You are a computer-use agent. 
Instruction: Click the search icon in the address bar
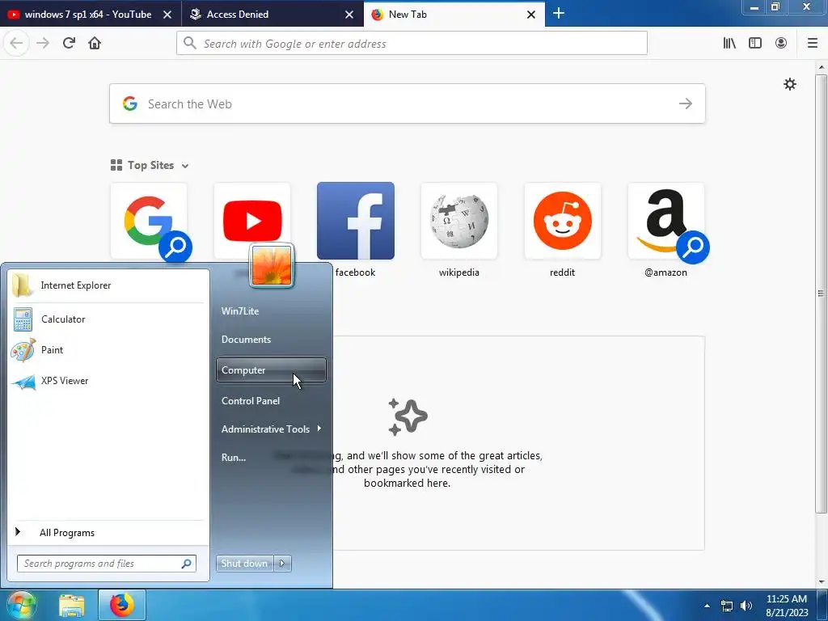click(x=190, y=44)
